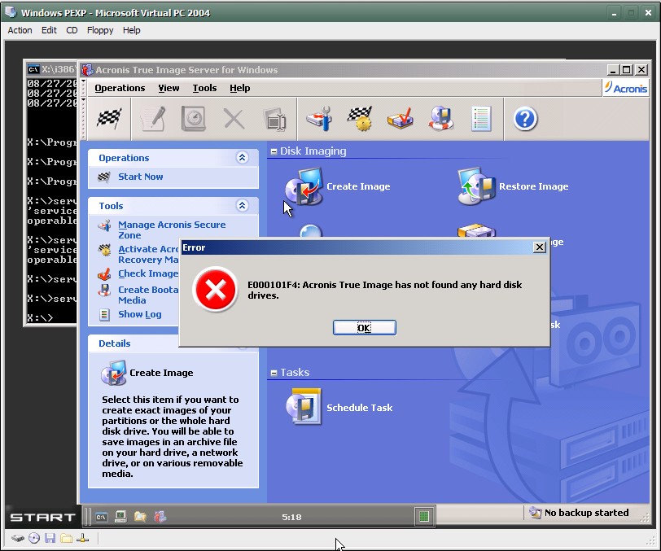This screenshot has height=551, width=661.
Task: Click the taskbar clock showing 5:18
Action: (x=291, y=518)
